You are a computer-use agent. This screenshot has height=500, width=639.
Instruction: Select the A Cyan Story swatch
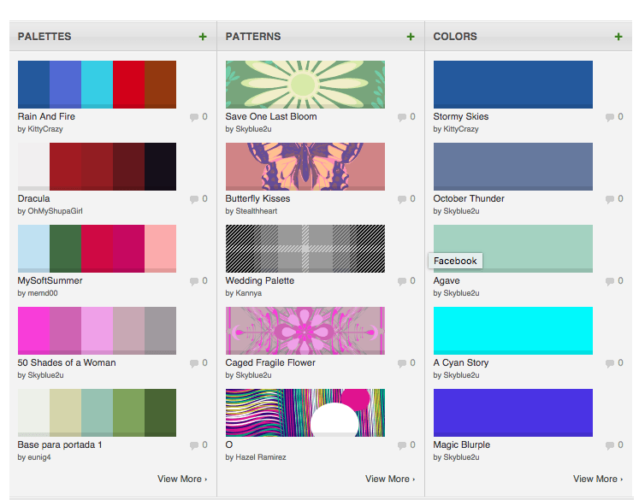[x=513, y=331]
